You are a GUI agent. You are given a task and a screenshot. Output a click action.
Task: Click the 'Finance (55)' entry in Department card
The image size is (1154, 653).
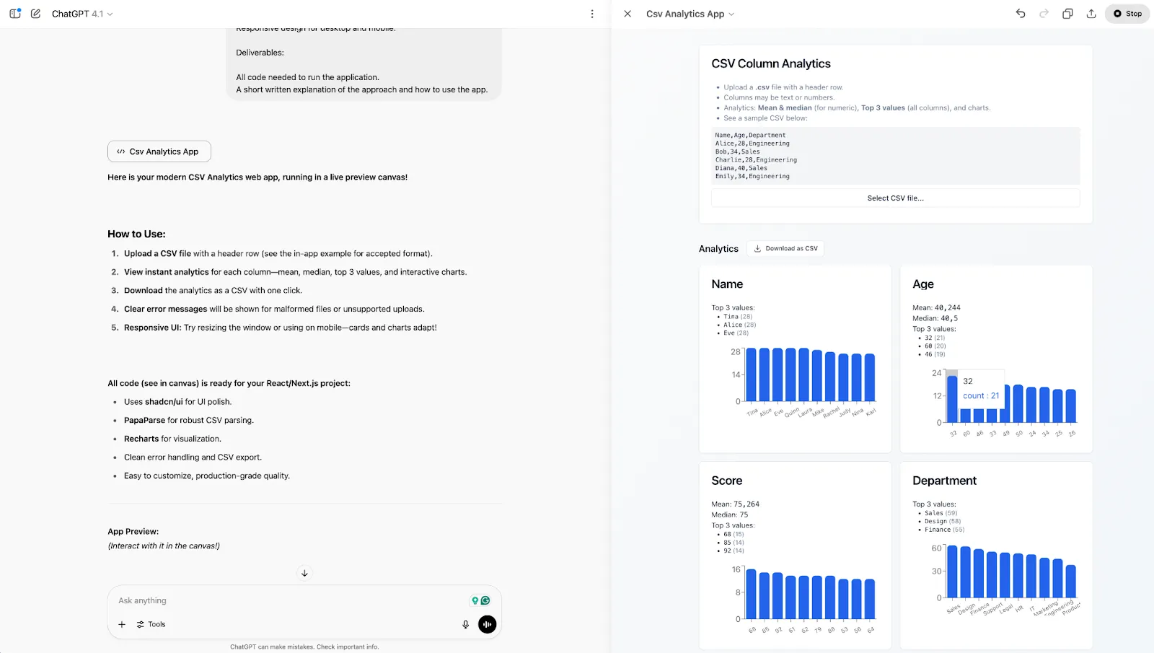click(944, 530)
